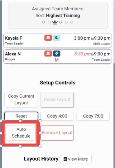Screen dimensions: 115x168
Task: Select the sort circle right of crown
Action: pos(60,22)
